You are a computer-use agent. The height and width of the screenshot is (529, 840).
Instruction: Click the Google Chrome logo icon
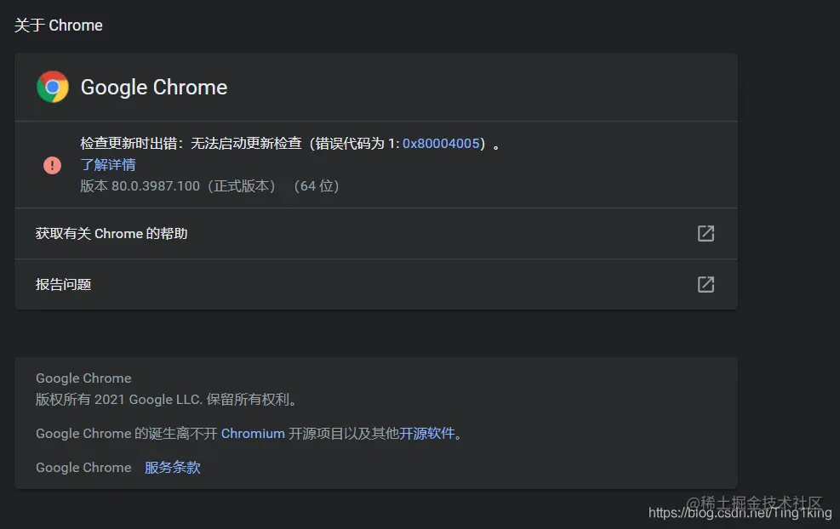click(53, 87)
